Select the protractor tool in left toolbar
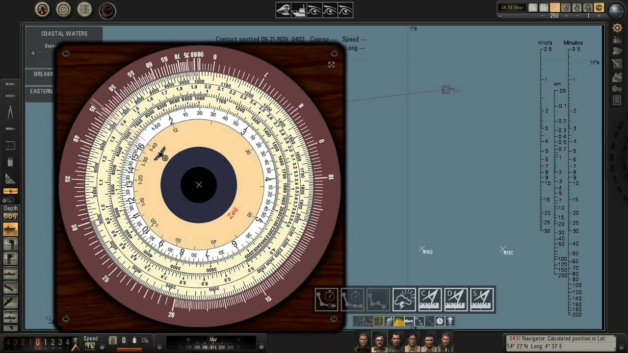 tap(10, 178)
